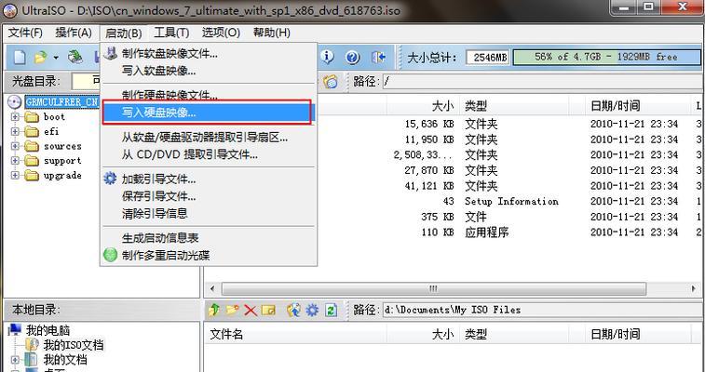Select the upgrade tree item label
Image resolution: width=705 pixels, height=372 pixels.
[62, 175]
